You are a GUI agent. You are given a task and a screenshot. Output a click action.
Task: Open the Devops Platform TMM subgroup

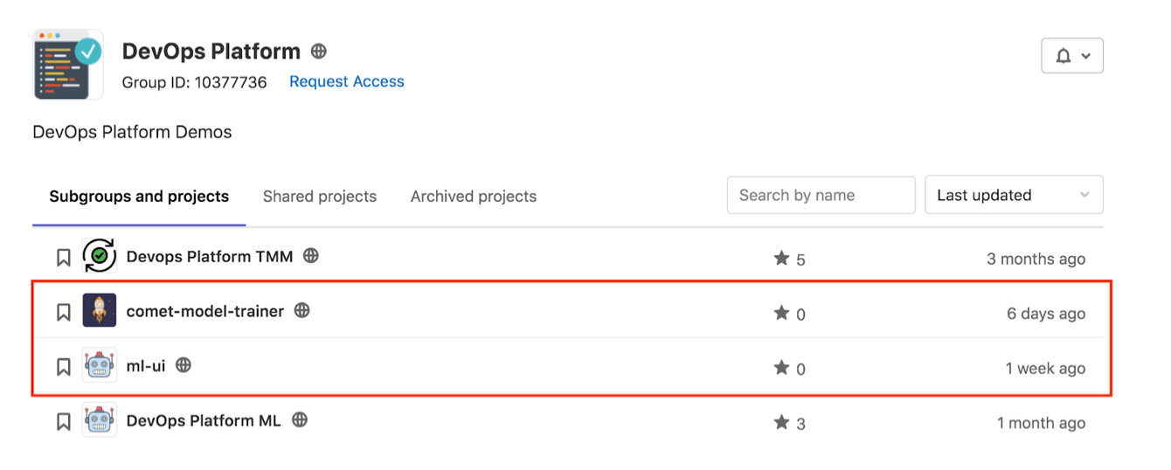[210, 256]
